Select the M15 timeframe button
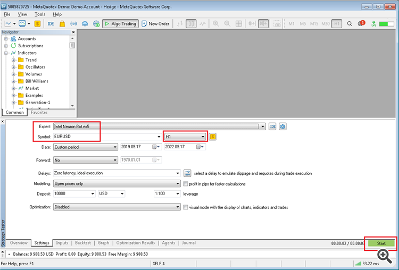Screen dimensions: 399x270 314,23
